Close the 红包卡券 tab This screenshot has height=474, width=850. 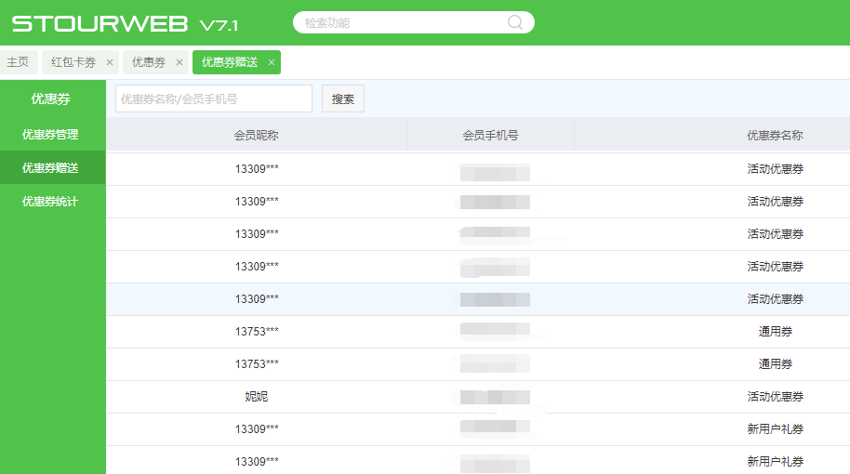110,62
